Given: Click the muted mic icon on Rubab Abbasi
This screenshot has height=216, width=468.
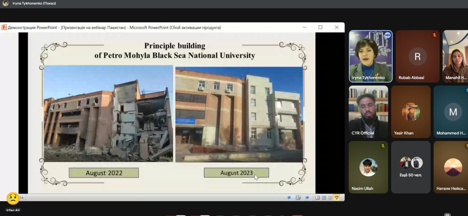Looking at the screenshot, I should point(434,35).
